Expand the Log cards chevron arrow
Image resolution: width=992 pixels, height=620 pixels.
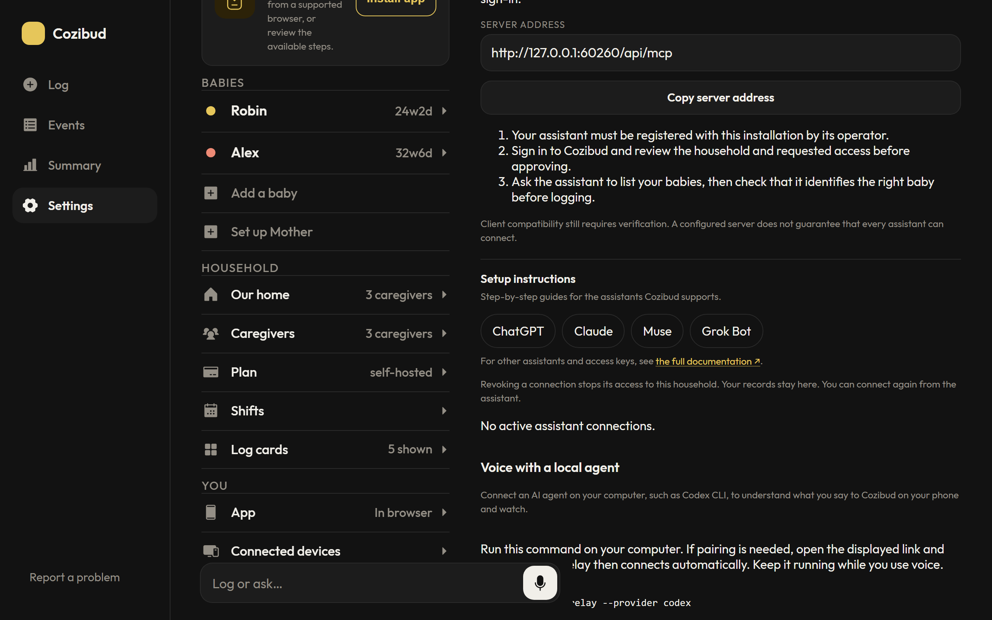(x=444, y=449)
